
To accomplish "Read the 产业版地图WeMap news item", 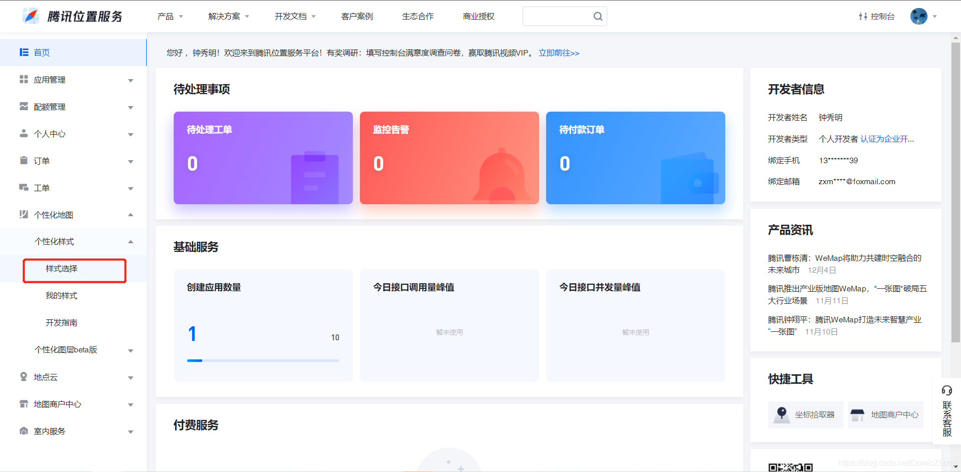I will [x=847, y=294].
